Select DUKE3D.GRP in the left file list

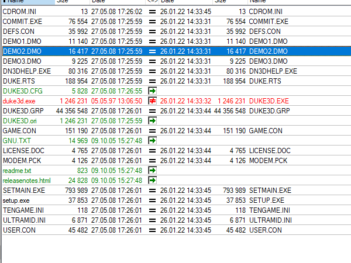point(23,111)
